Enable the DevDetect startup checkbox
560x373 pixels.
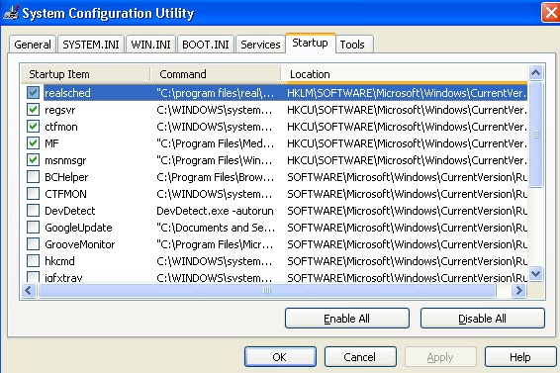[34, 211]
